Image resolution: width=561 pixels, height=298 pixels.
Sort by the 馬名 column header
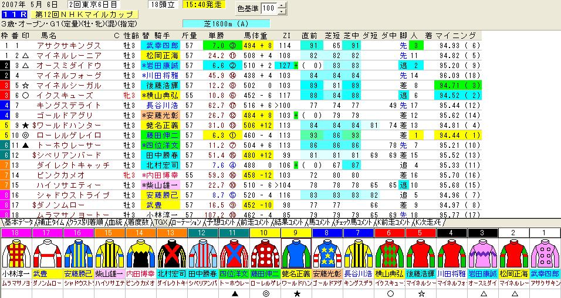tap(49, 35)
